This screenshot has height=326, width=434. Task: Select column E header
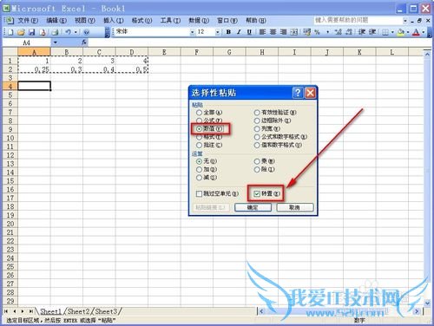click(x=164, y=52)
